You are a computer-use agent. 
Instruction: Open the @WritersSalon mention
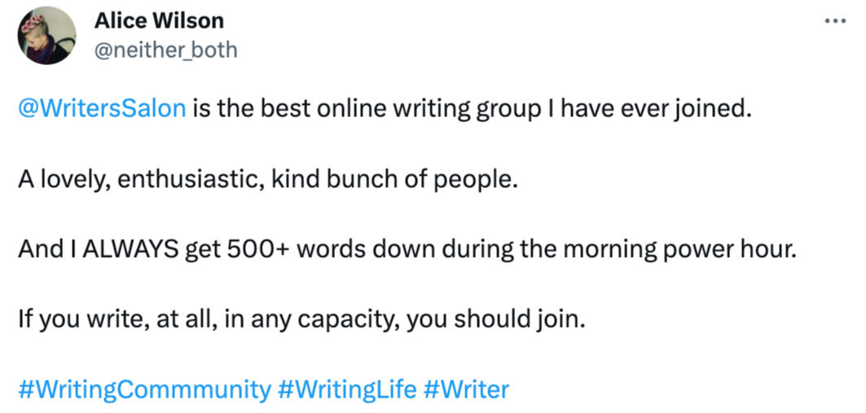102,108
